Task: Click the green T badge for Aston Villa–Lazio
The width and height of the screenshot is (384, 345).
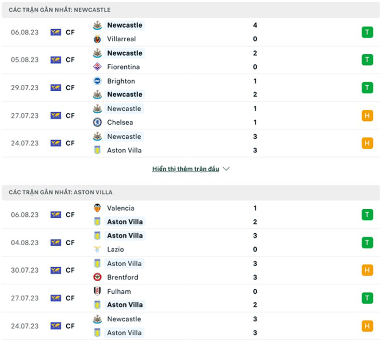Action: pos(367,242)
